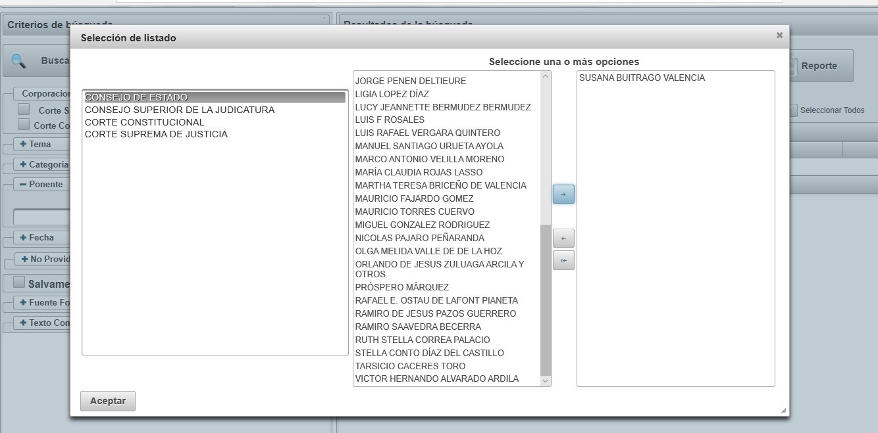Viewport: 878px width, 433px height.
Task: Tick the first Corte checkbox under Corporación
Action: pos(24,110)
